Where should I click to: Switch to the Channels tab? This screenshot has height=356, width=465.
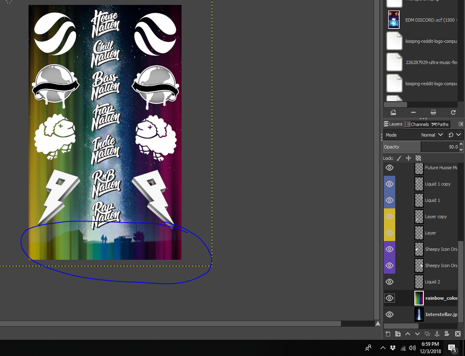[417, 124]
